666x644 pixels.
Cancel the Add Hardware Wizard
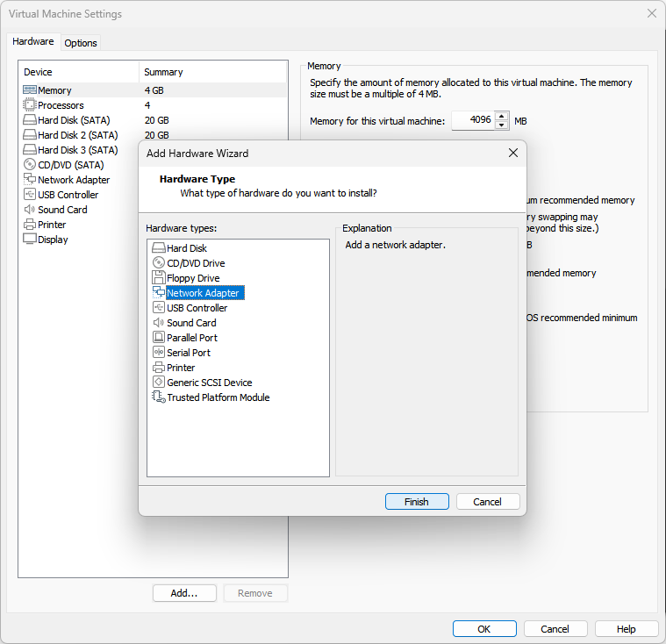click(487, 502)
